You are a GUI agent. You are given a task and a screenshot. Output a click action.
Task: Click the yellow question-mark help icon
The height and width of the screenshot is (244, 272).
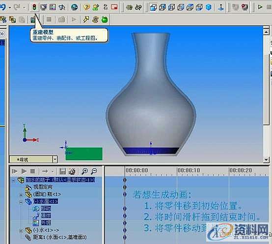point(86,7)
